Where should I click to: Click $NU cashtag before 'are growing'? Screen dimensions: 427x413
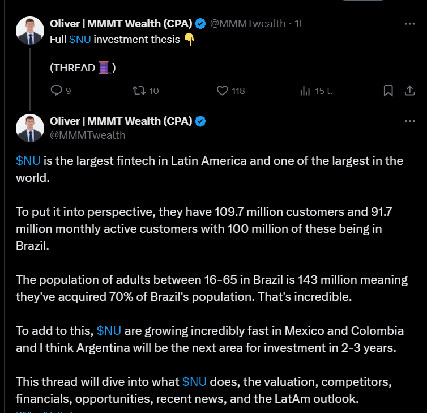pyautogui.click(x=109, y=330)
